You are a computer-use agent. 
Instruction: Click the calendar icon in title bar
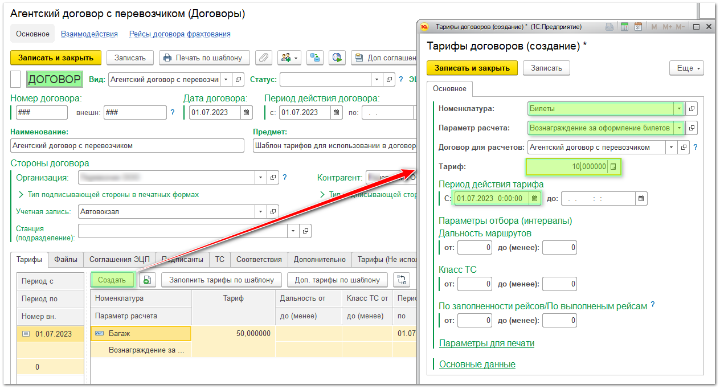click(x=639, y=27)
